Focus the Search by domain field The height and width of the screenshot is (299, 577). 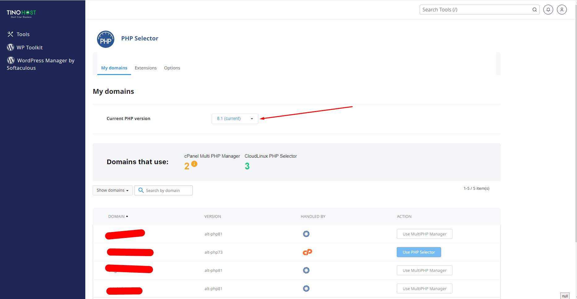[163, 190]
